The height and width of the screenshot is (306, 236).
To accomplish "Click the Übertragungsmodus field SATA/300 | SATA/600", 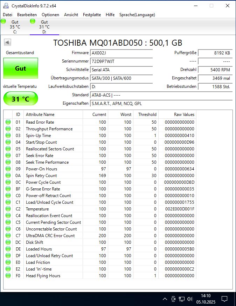I will (121, 78).
